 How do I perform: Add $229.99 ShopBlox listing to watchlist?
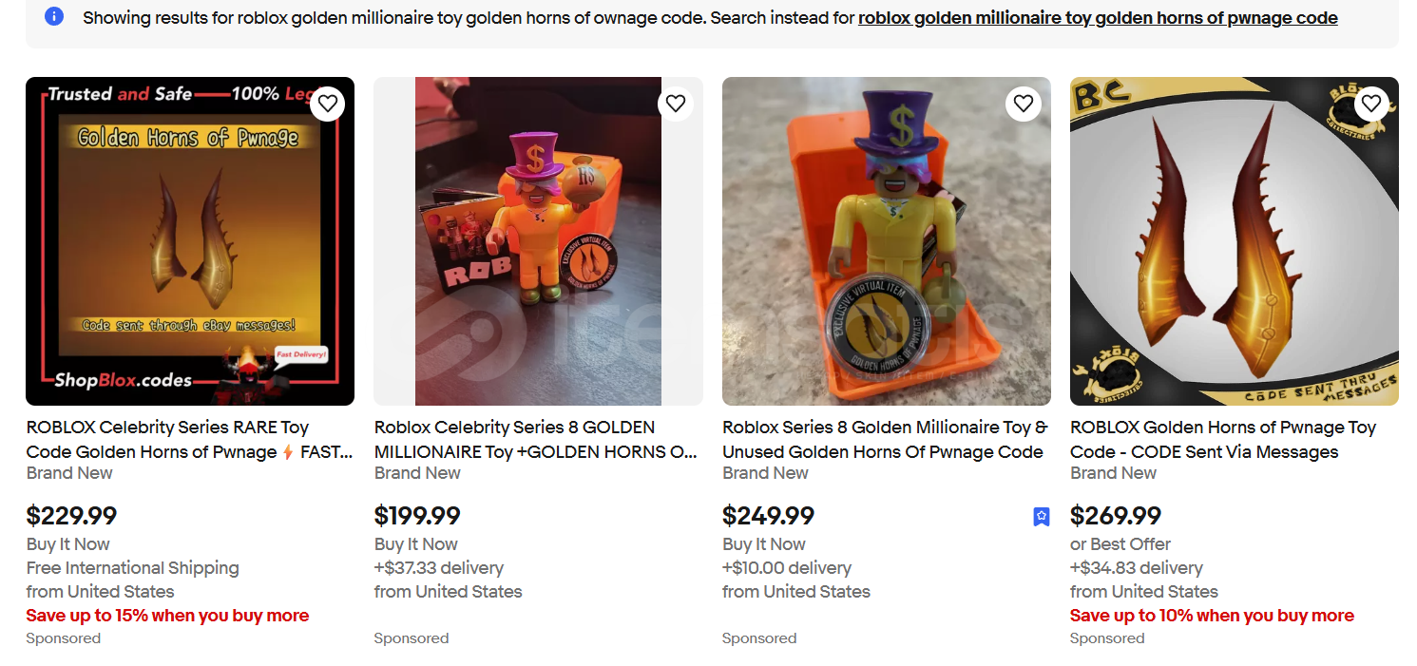click(x=328, y=104)
